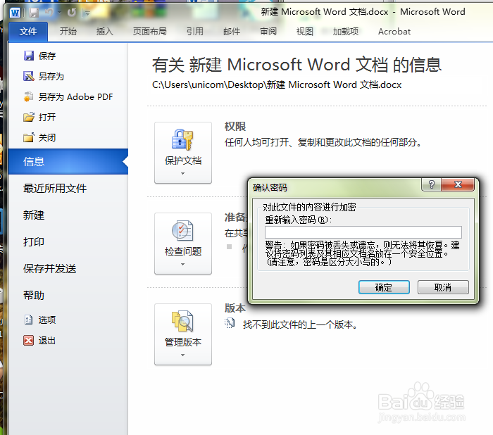493x435 pixels.
Task: Switch to the 审阅 ribbon tab
Action: 268,32
